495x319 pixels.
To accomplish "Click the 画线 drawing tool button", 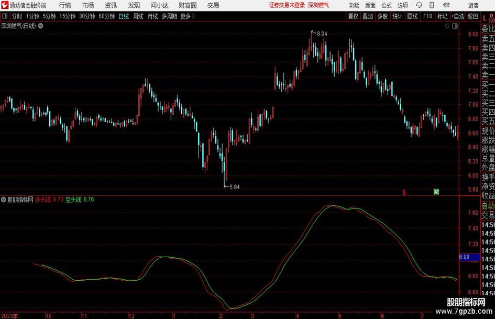I will (x=412, y=16).
